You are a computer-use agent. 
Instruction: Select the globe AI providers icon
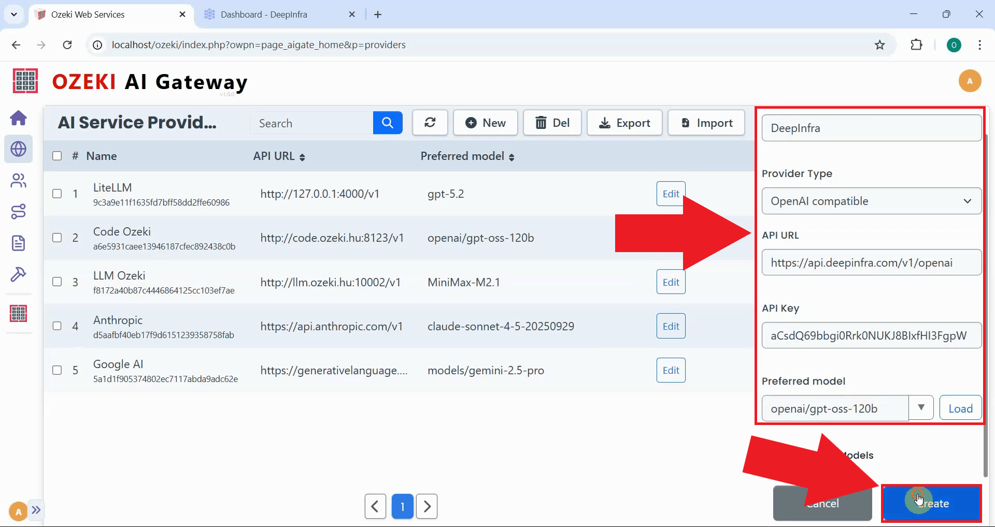[19, 149]
